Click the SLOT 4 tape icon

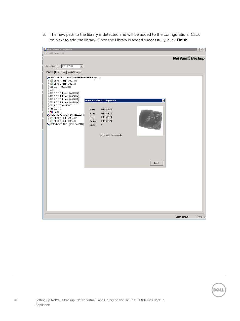click(x=52, y=96)
